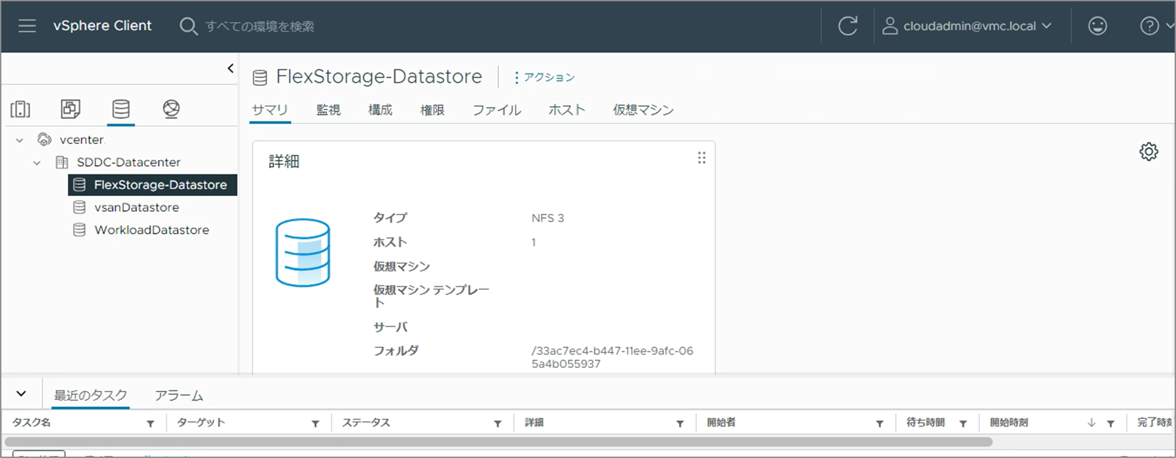1176x458 pixels.
Task: Collapse the SDDC-Datacenter tree node
Action: point(37,163)
